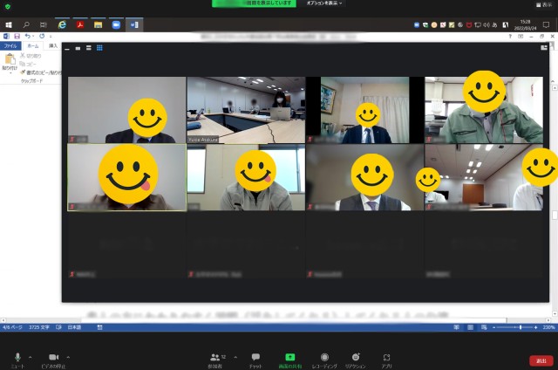
Task: Click the 日本語 language indicator
Action: 75,327
